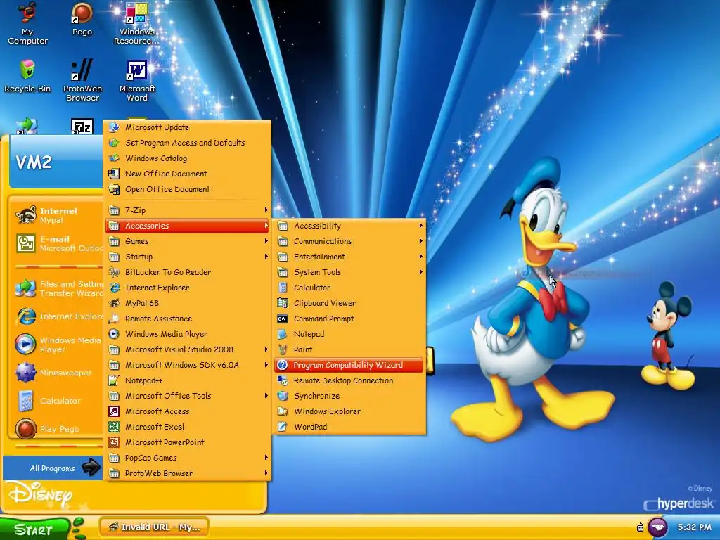This screenshot has width=720, height=540.
Task: Open Microsoft Access
Action: [x=187, y=411]
